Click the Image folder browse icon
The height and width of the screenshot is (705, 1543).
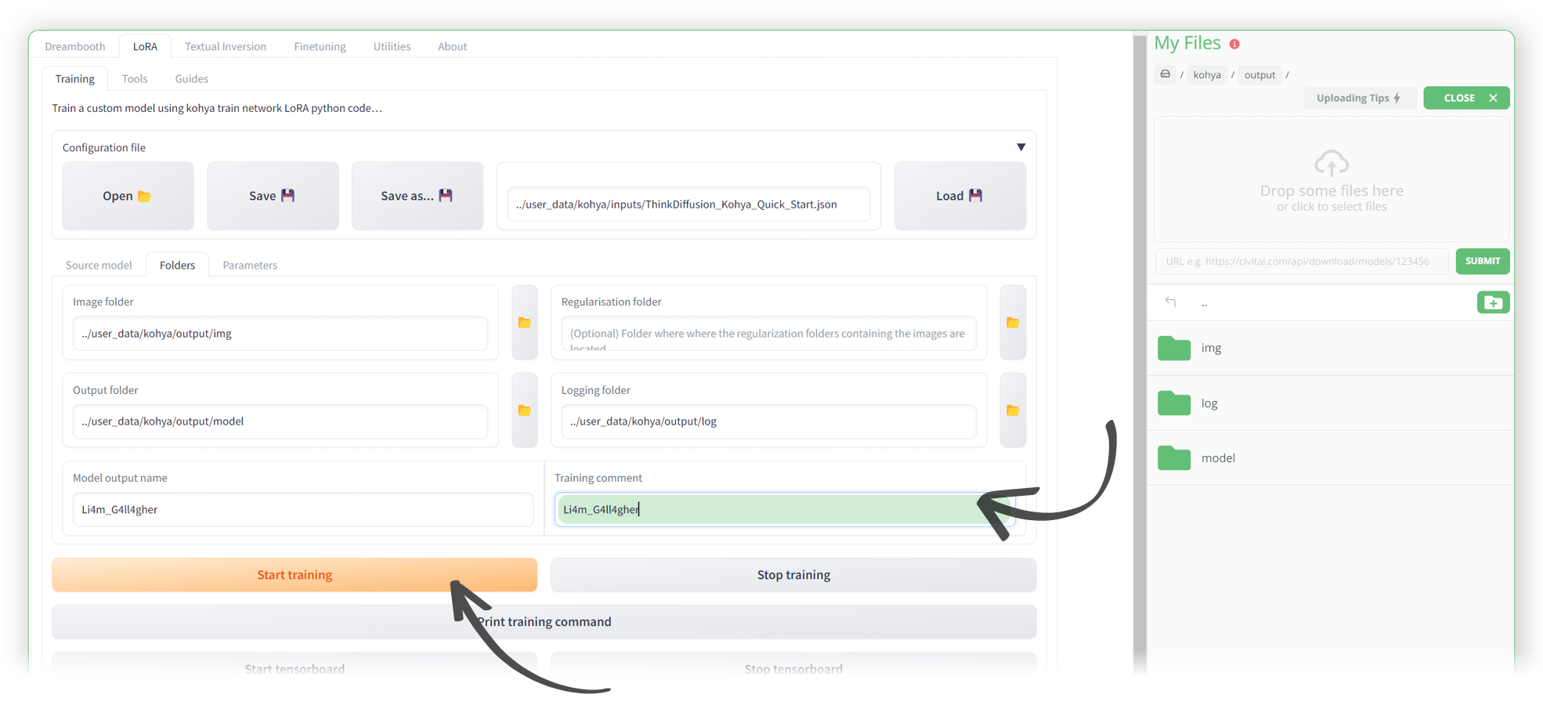[x=525, y=323]
